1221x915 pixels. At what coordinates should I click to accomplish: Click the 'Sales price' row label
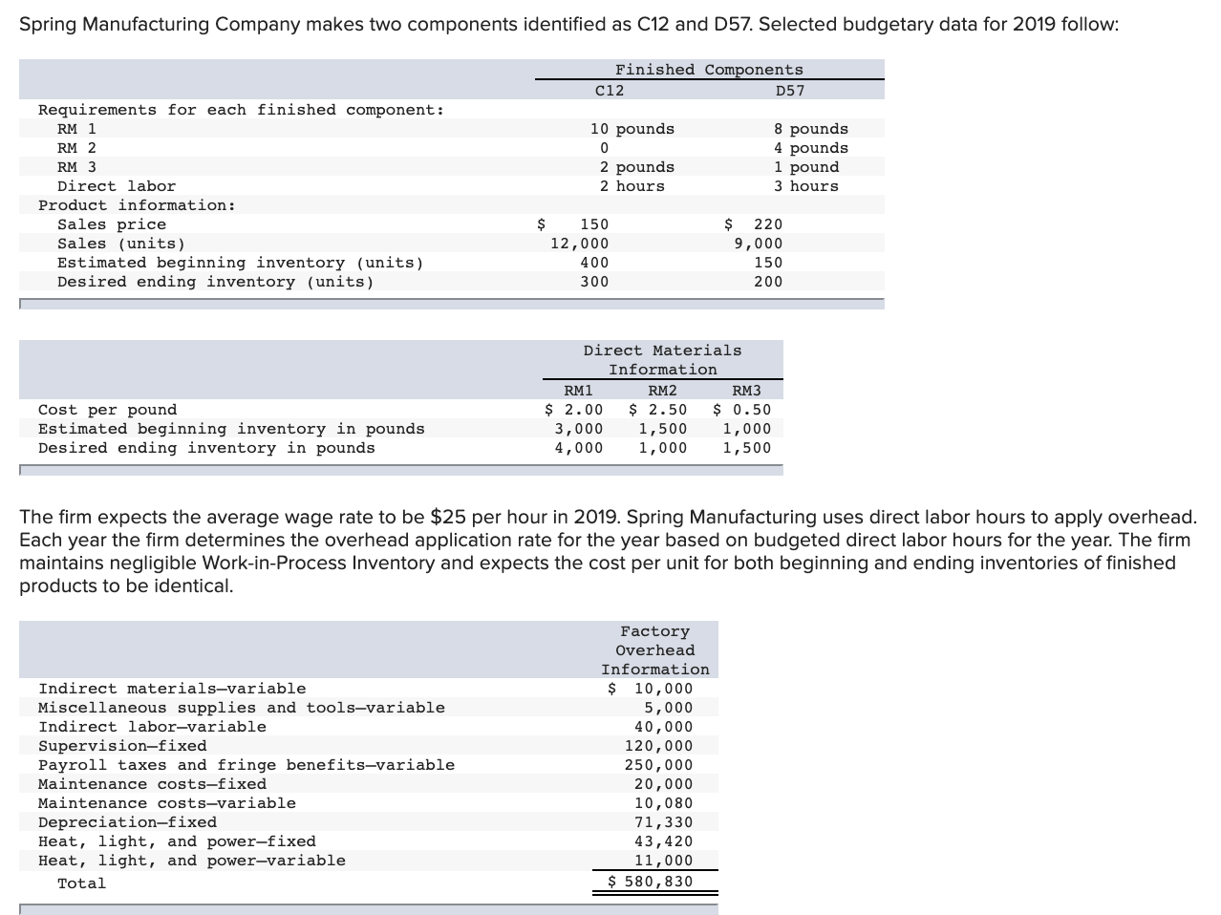112,224
